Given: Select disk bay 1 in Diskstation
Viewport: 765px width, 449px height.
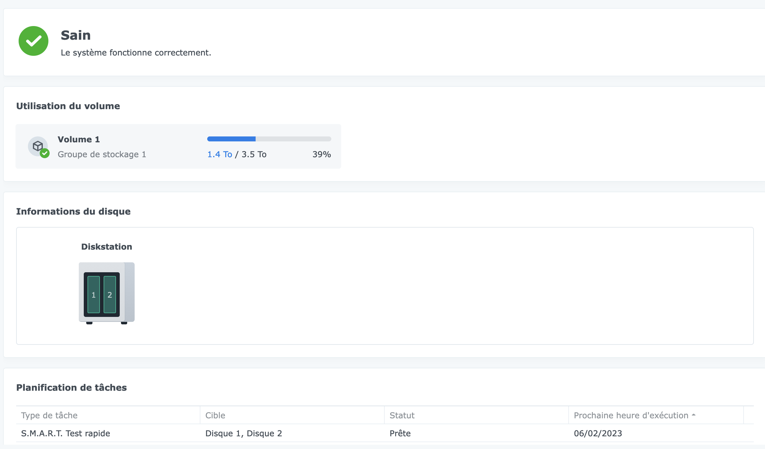Looking at the screenshot, I should [94, 295].
